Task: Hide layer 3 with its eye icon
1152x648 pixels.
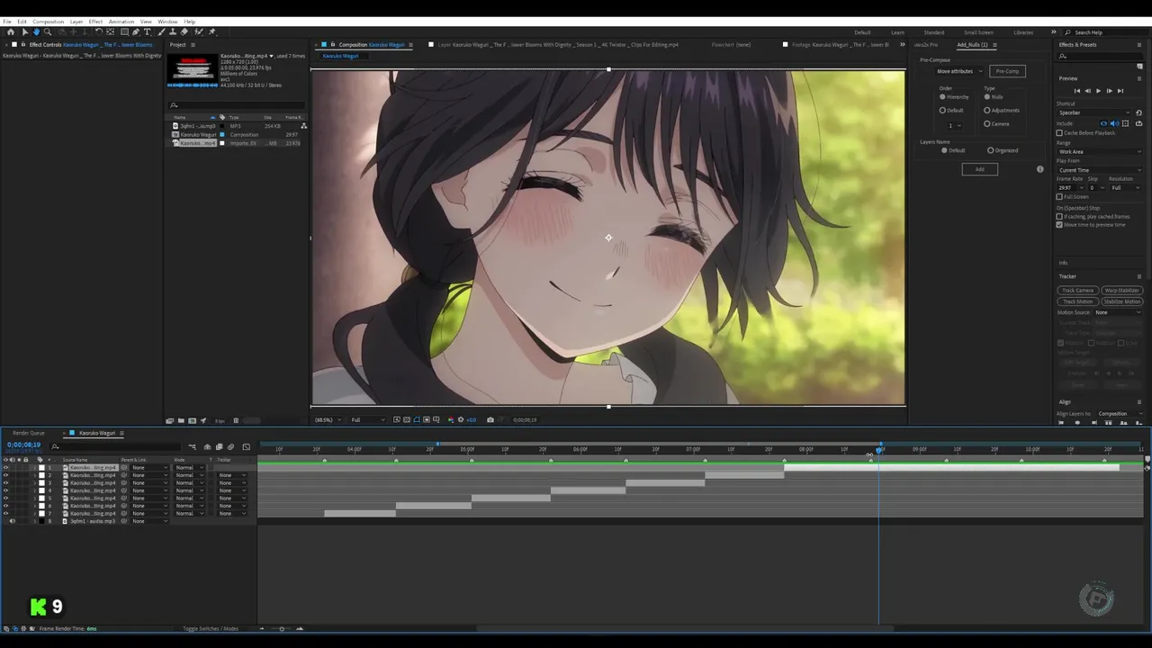Action: 5,483
